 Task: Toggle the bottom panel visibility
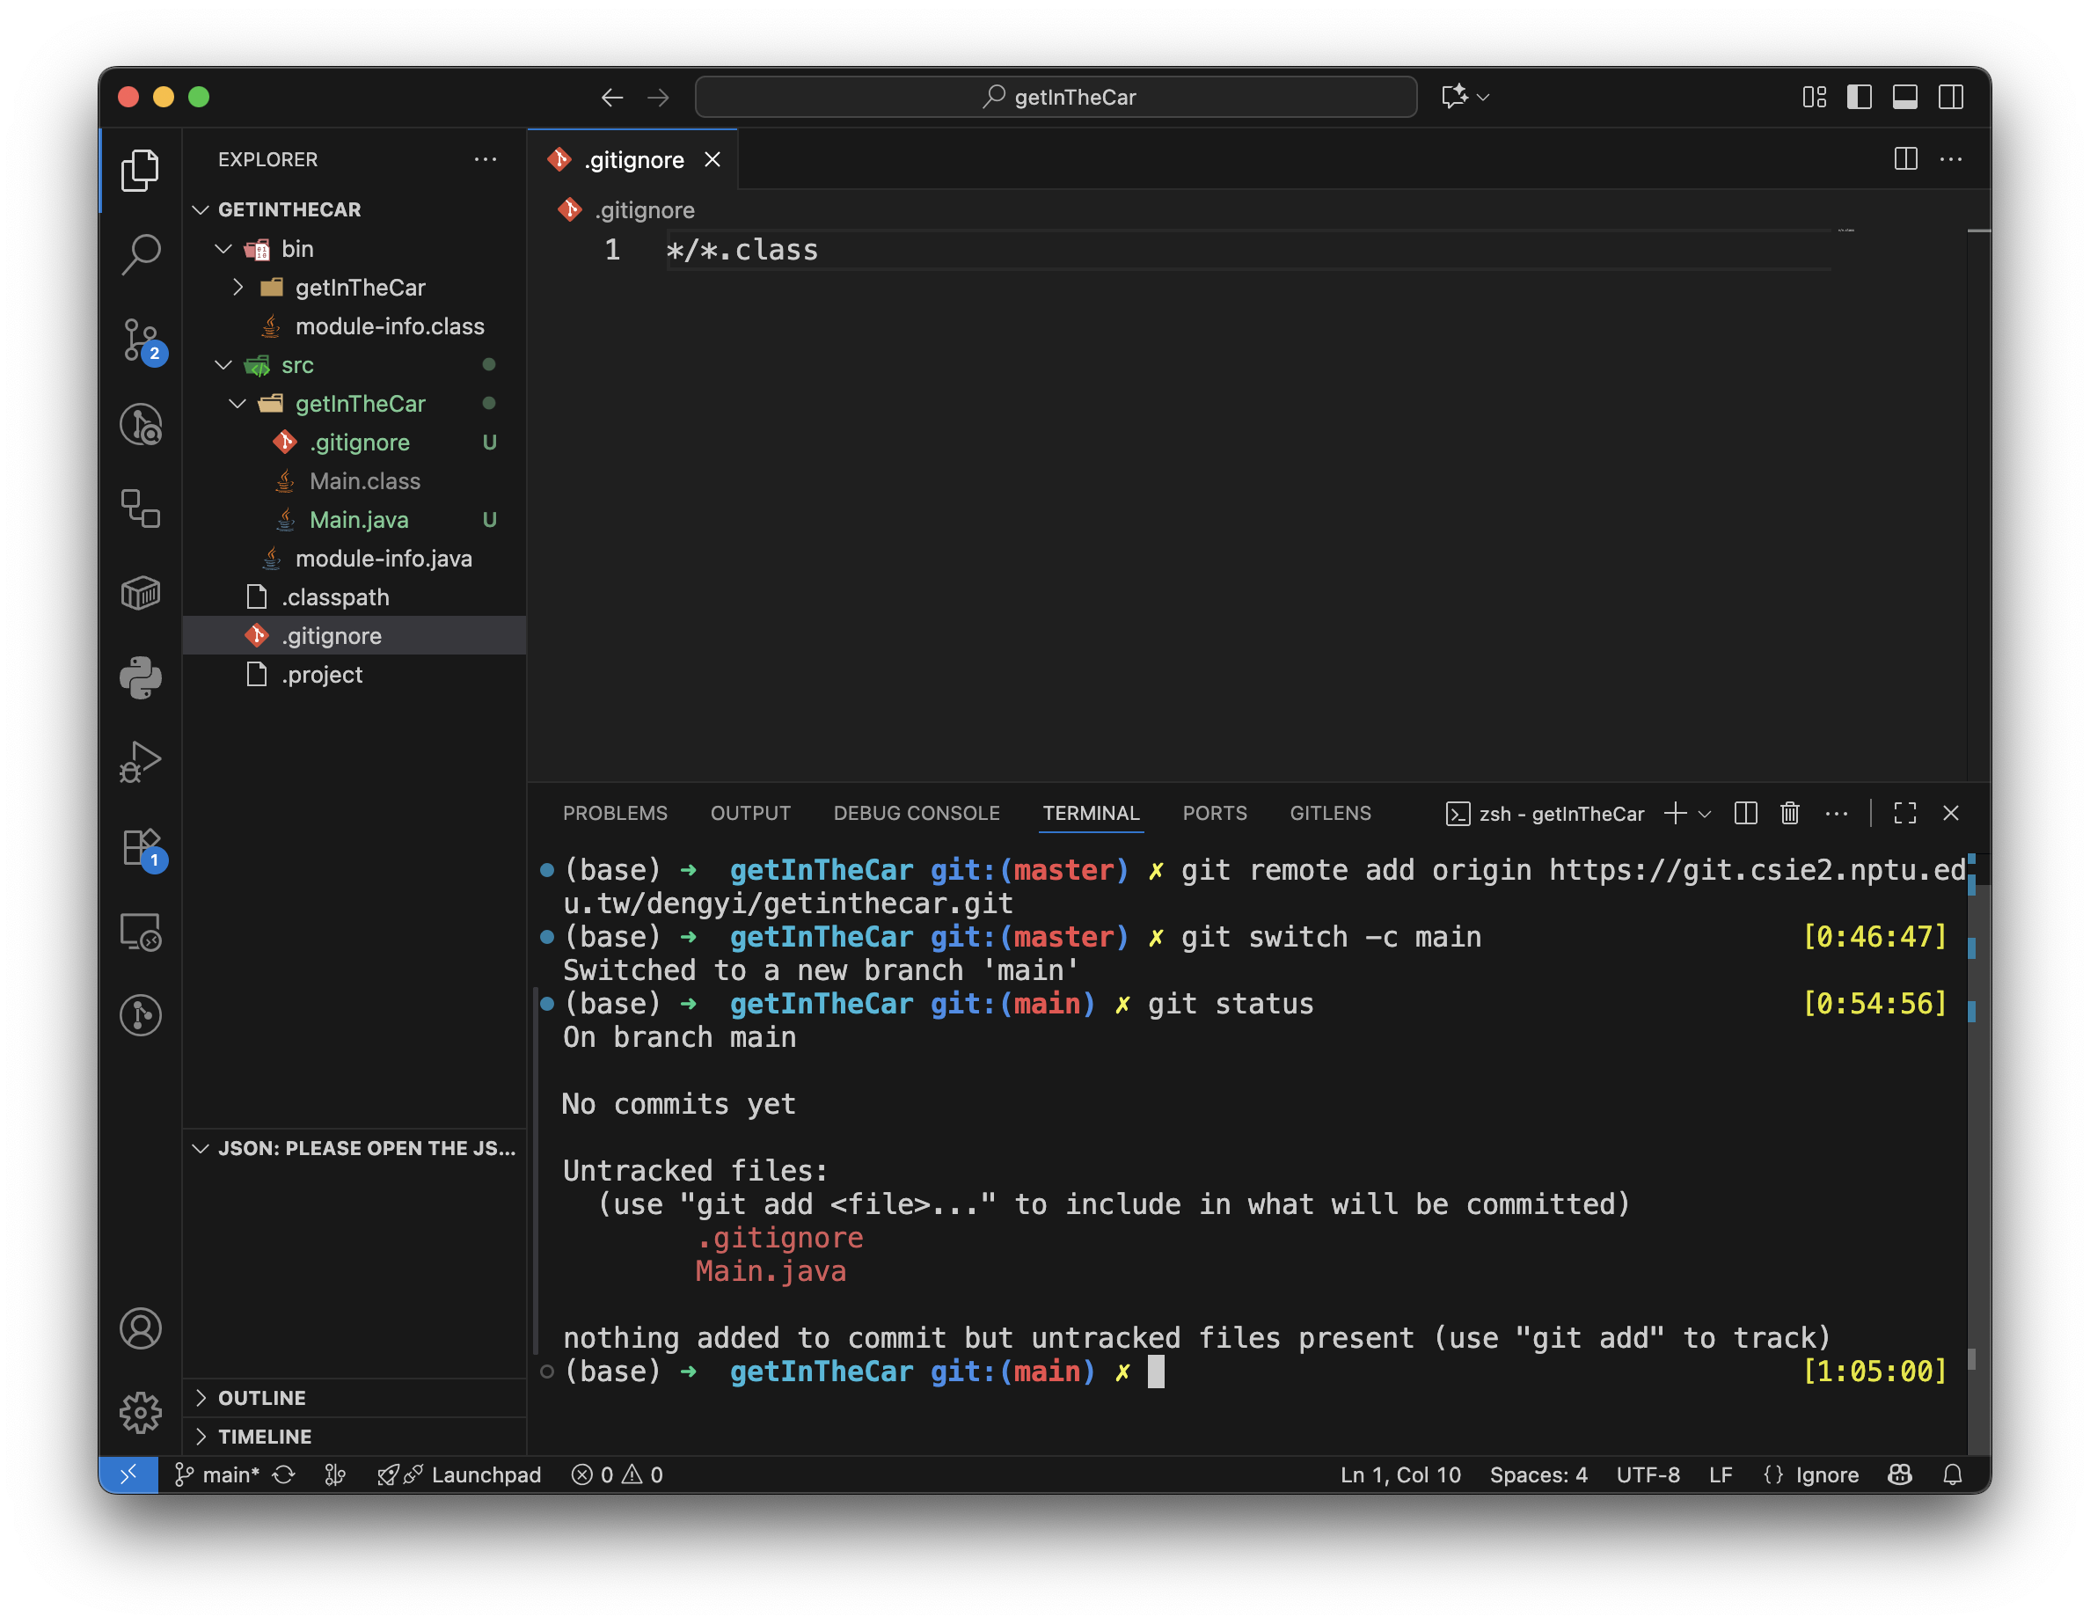(x=1905, y=97)
